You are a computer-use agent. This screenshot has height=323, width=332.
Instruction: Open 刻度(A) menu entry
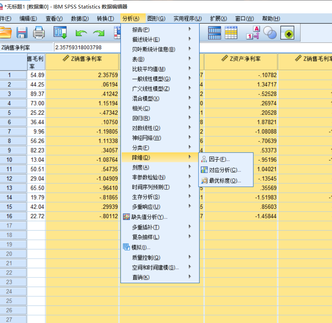click(x=160, y=167)
